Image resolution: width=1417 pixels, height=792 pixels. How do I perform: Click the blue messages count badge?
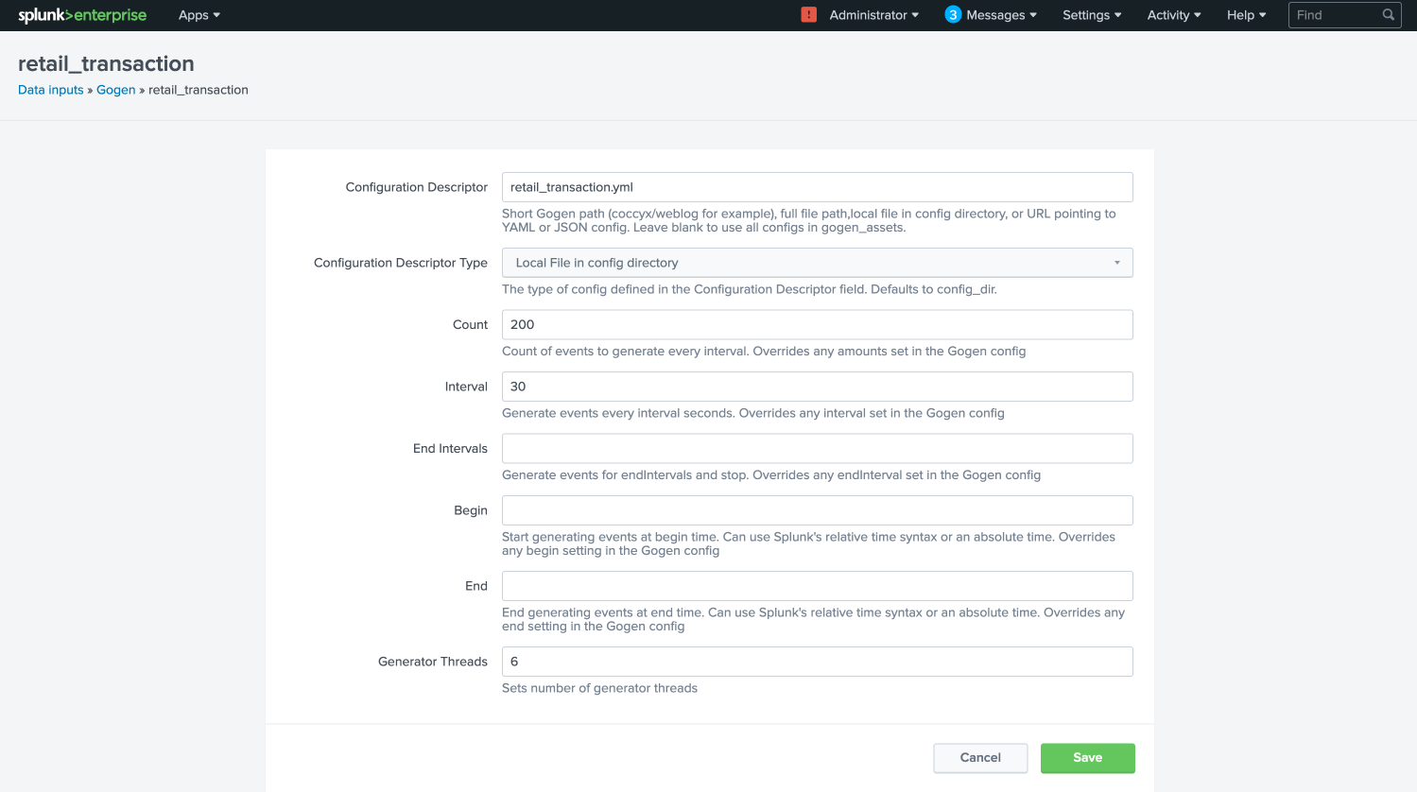pos(953,15)
